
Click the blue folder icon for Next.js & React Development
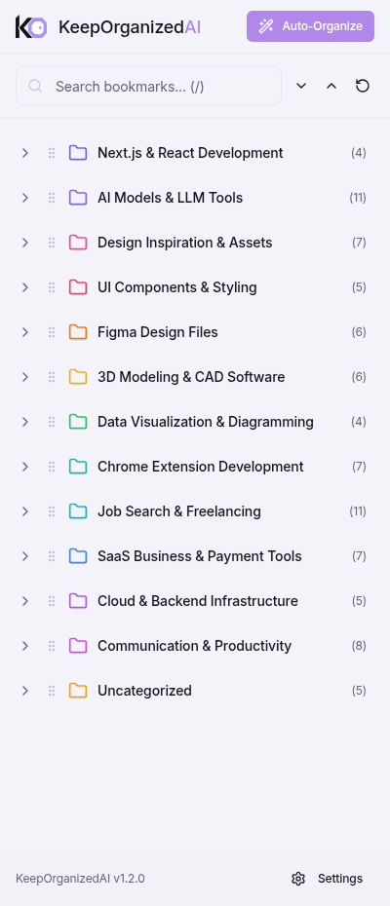pyautogui.click(x=78, y=153)
